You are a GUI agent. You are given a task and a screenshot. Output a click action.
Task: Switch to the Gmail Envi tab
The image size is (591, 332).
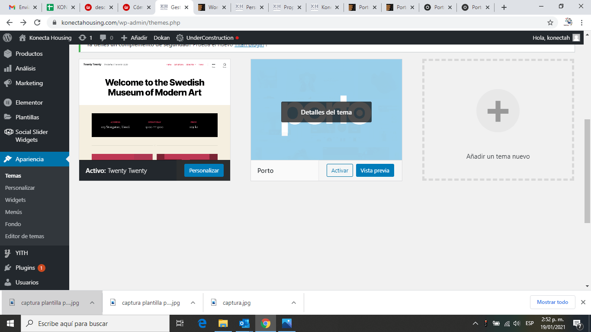[x=22, y=7]
